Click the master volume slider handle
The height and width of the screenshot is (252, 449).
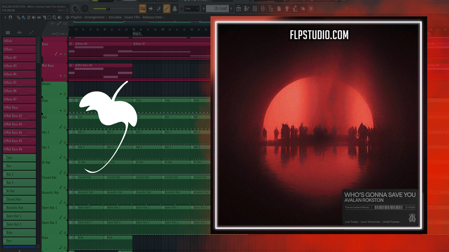pyautogui.click(x=108, y=8)
